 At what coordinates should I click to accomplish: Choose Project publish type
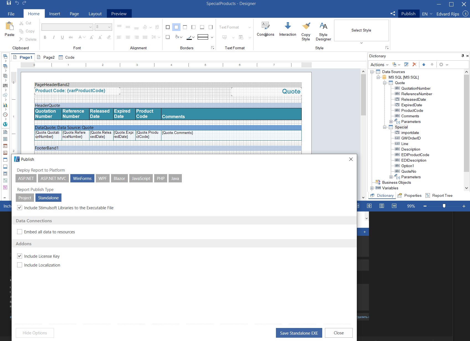25,198
